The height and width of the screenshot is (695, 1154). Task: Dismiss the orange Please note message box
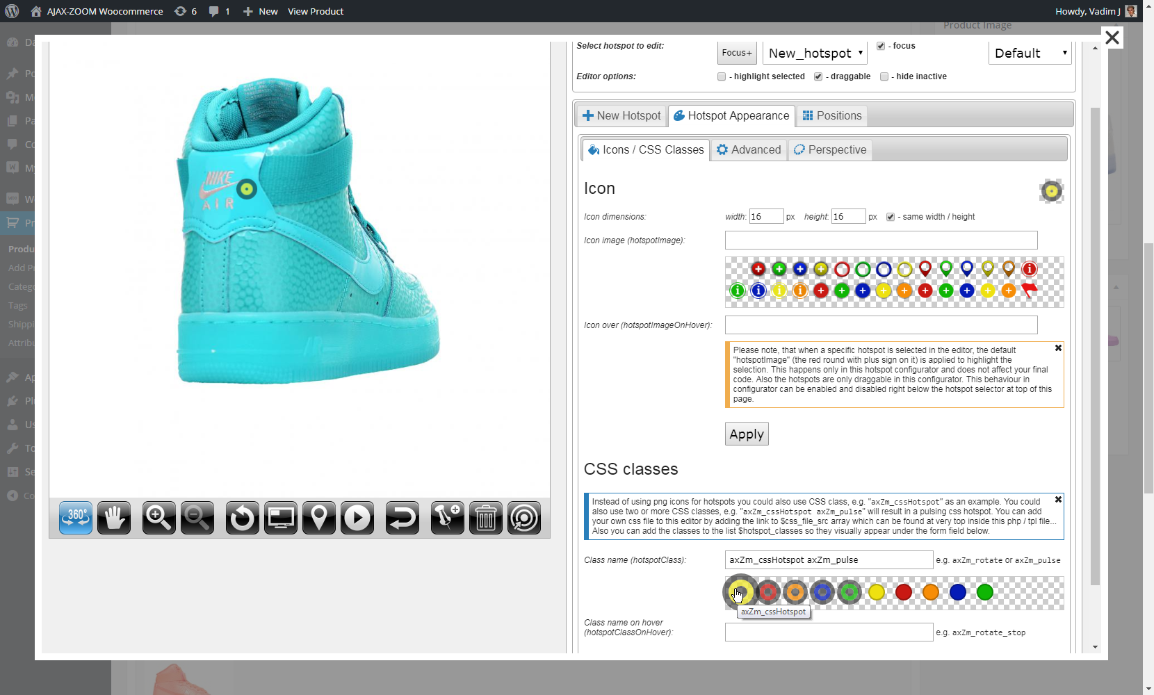click(1058, 348)
